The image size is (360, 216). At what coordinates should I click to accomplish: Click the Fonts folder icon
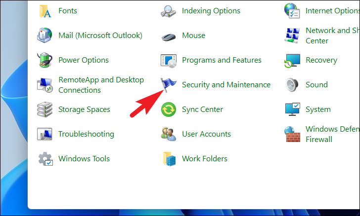pos(45,11)
